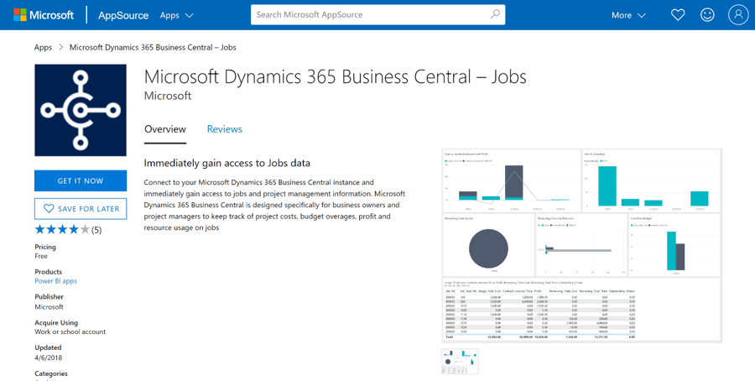Click the app title heading
755x381 pixels.
[x=335, y=77]
